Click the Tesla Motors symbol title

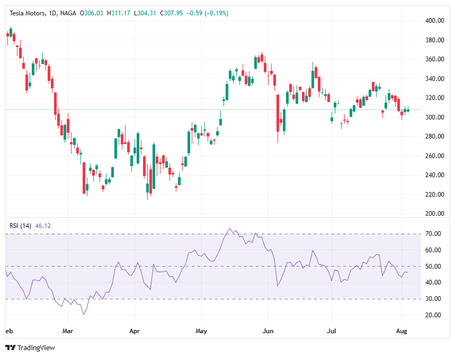29,13
